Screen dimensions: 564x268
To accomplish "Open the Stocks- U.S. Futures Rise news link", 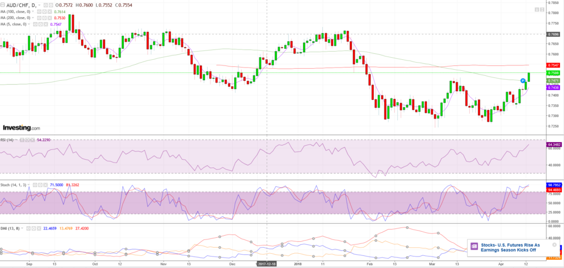I will [510, 248].
